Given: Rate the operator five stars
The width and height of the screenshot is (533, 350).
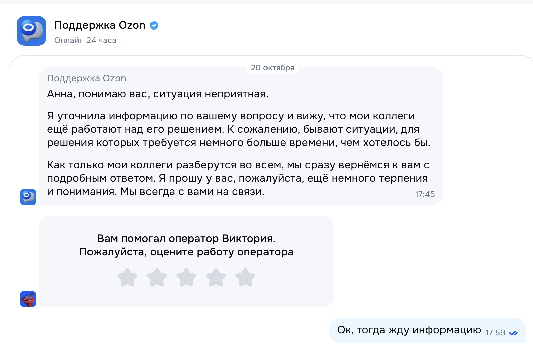Looking at the screenshot, I should 245,277.
